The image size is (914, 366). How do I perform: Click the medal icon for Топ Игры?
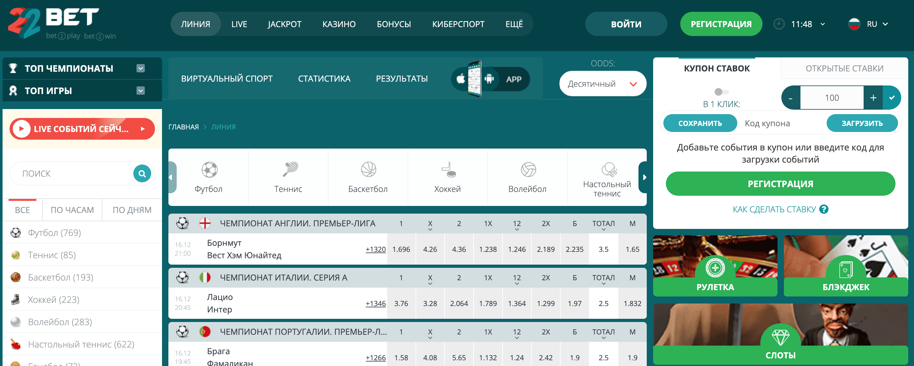(x=13, y=91)
